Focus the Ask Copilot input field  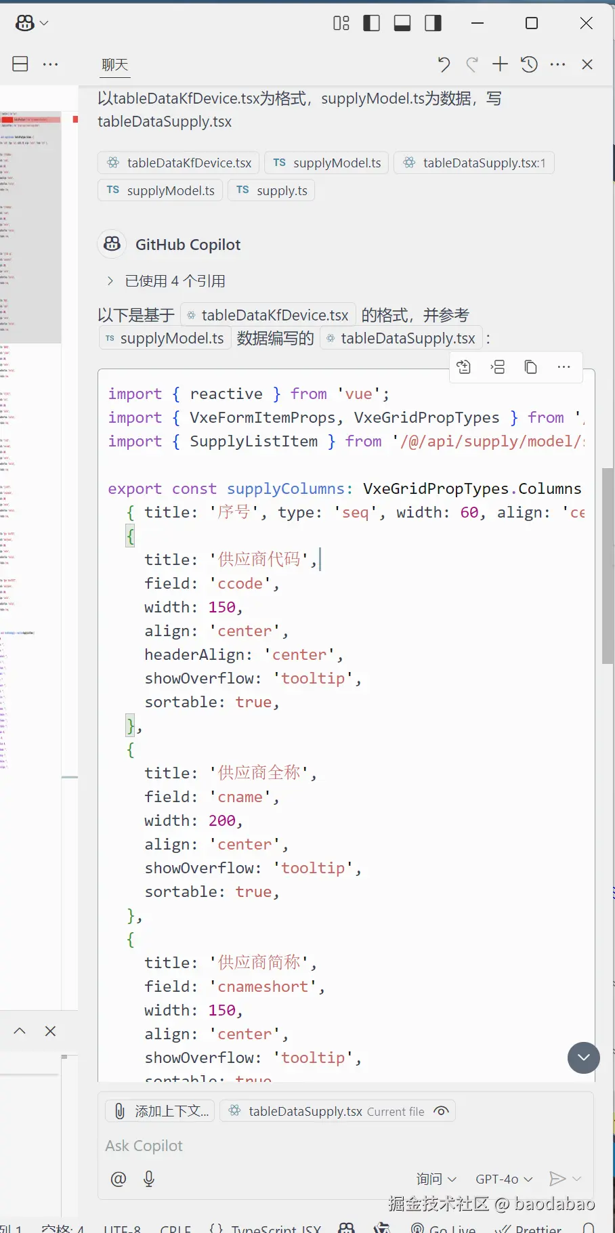345,1146
